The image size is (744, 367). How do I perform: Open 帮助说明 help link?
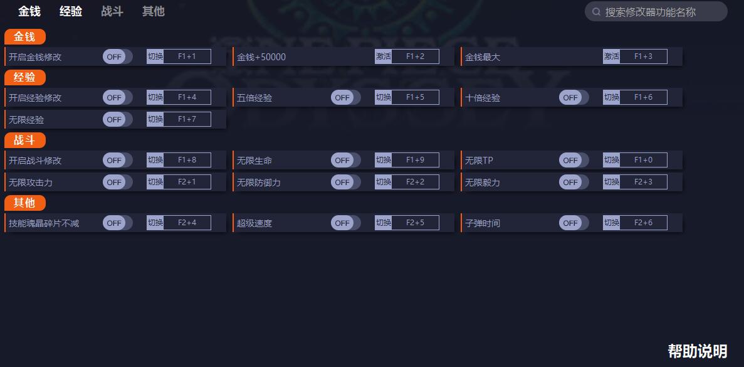698,351
